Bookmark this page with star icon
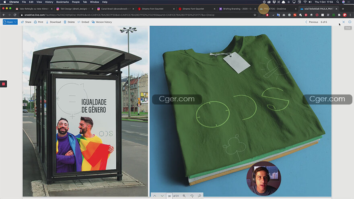This screenshot has height=199, width=354. click(255, 15)
